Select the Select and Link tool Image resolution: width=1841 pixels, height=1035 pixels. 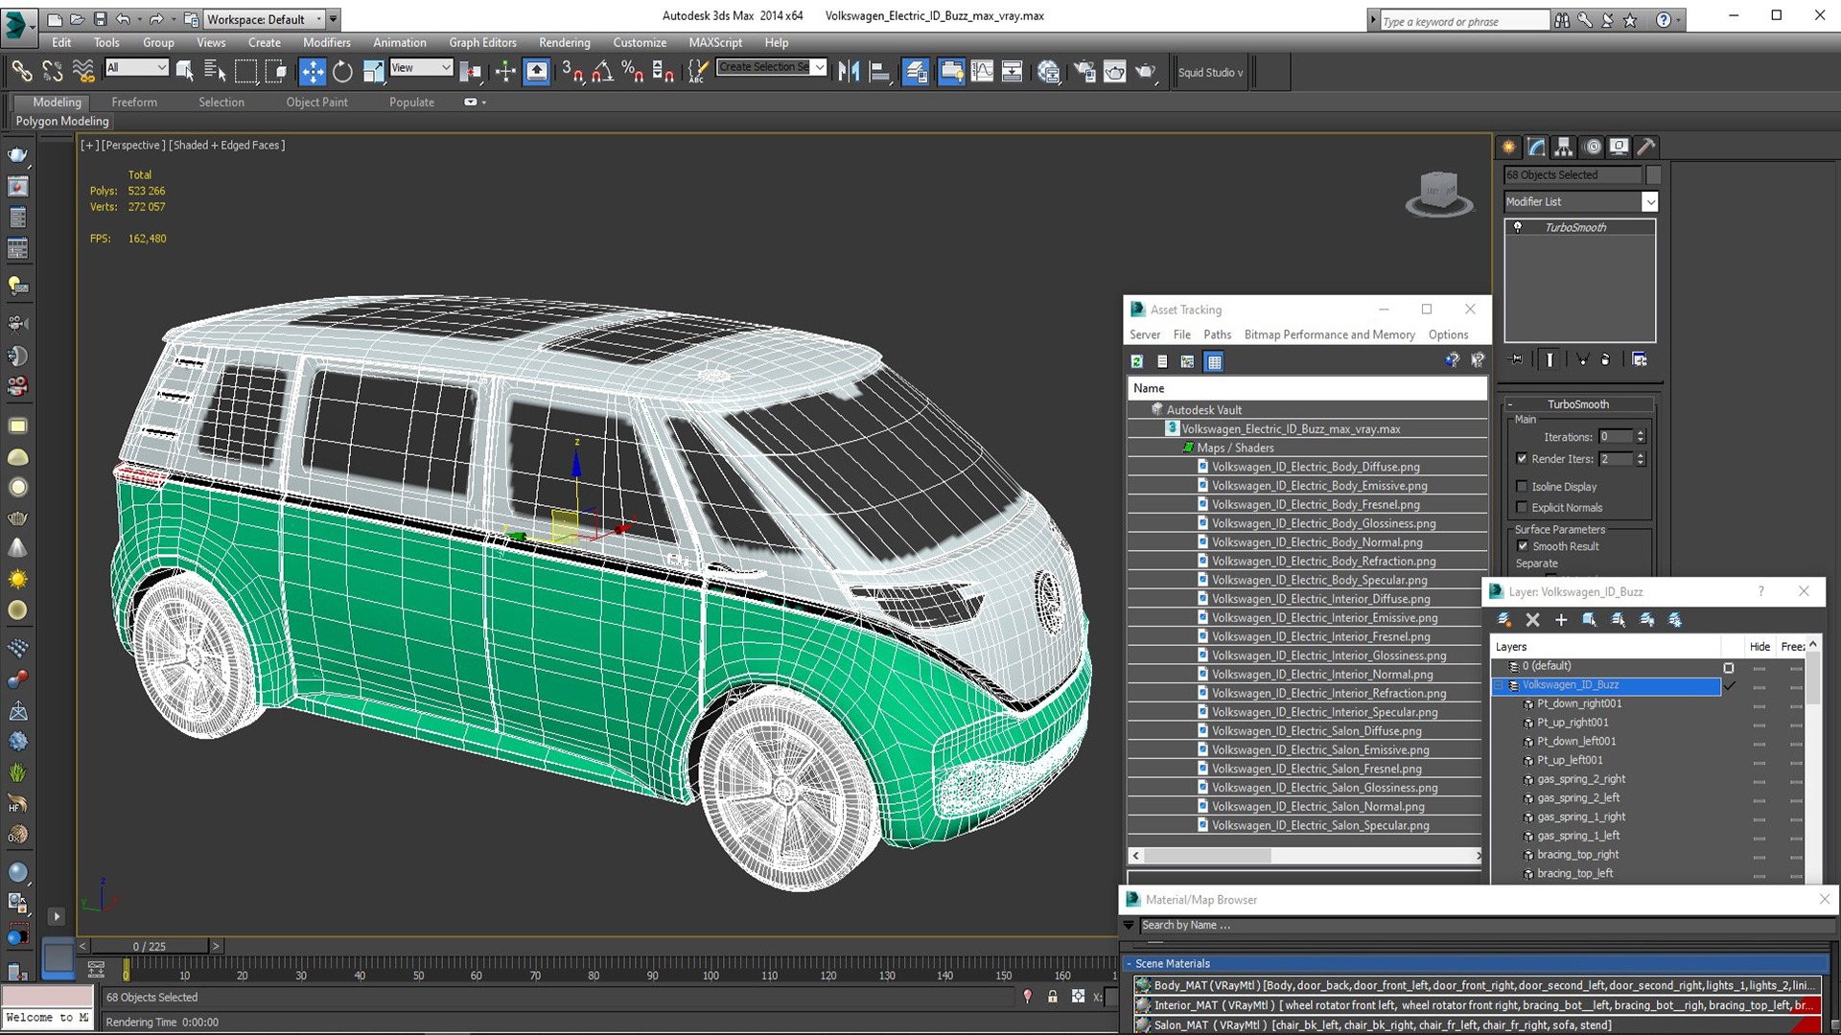pos(21,71)
